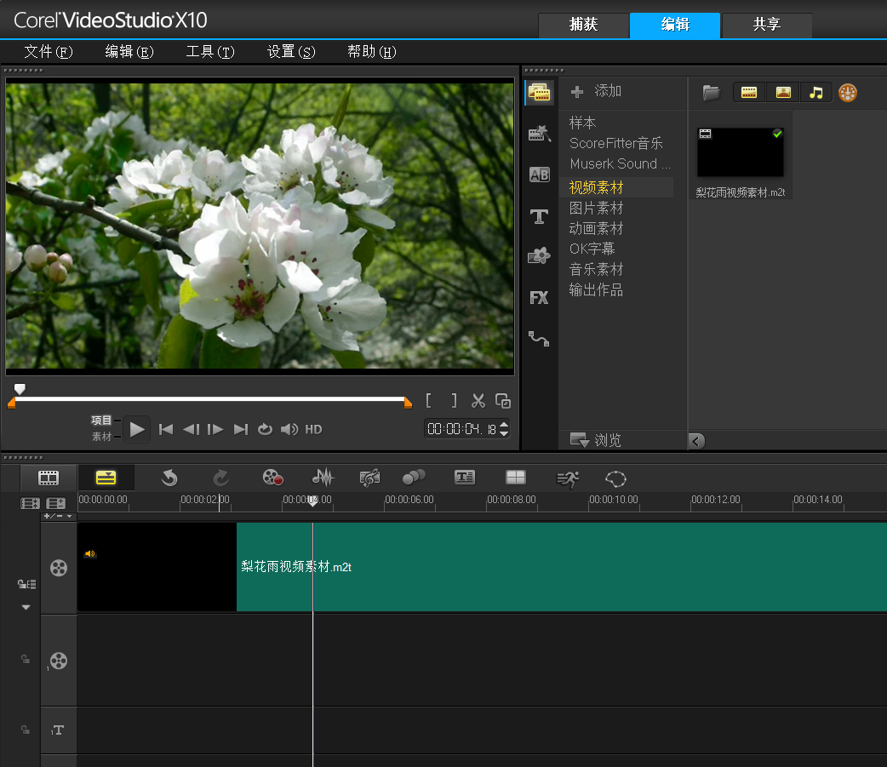
Task: Collapse the library panel with arrow
Action: pos(697,441)
